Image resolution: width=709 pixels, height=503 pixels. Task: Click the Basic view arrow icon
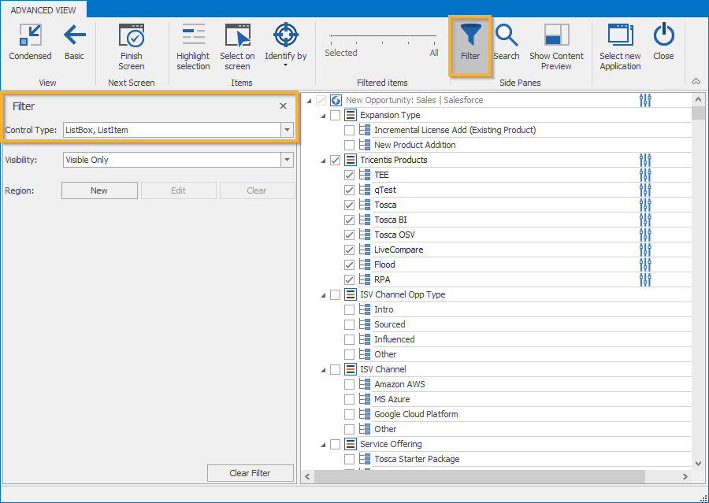74,35
